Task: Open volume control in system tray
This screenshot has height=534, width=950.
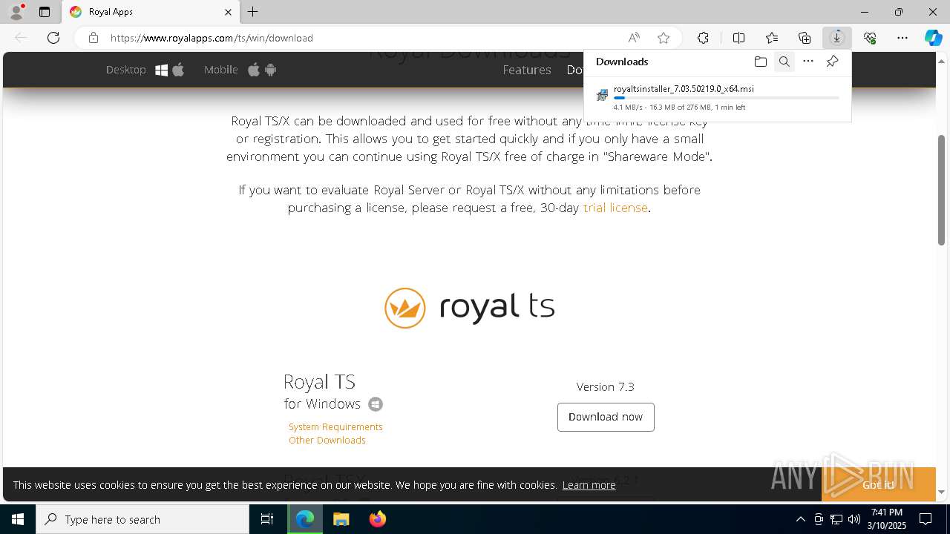Action: click(854, 519)
